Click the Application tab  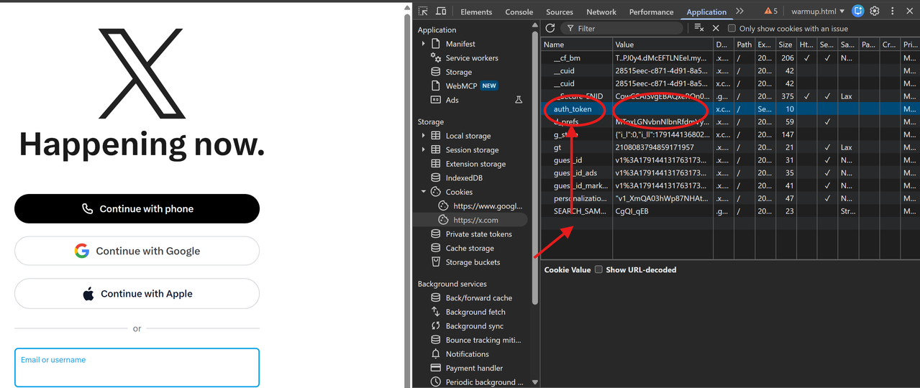706,11
